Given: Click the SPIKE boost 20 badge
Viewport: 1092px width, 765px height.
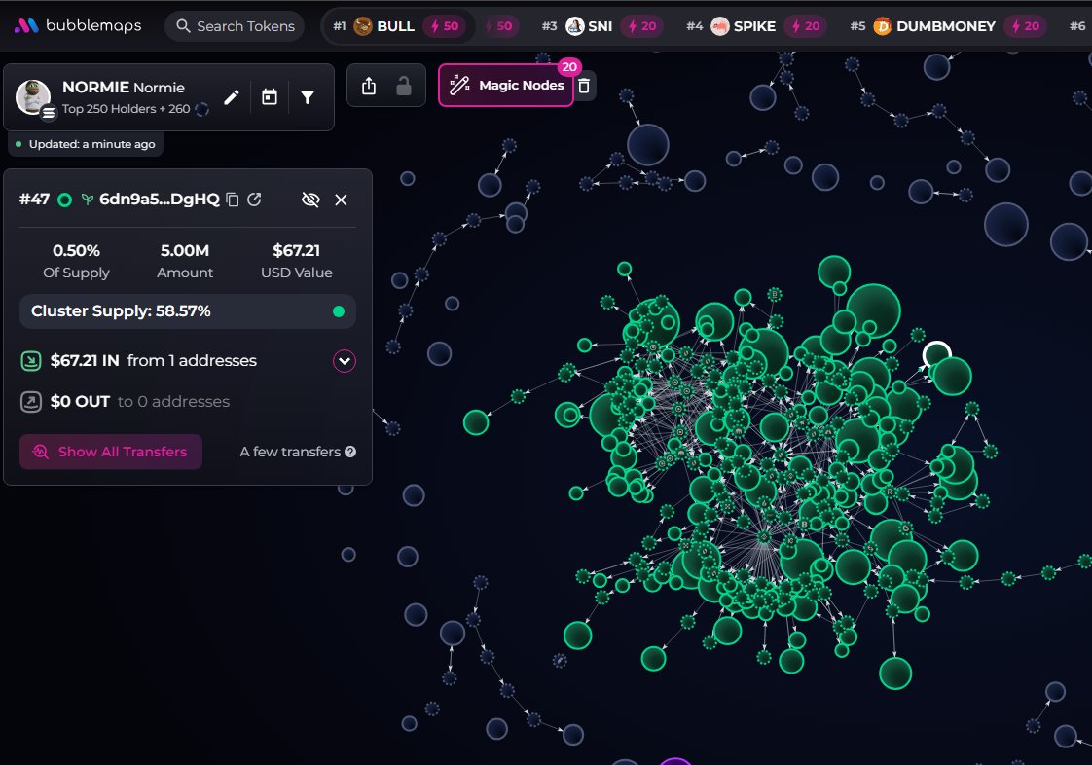Looking at the screenshot, I should click(805, 25).
